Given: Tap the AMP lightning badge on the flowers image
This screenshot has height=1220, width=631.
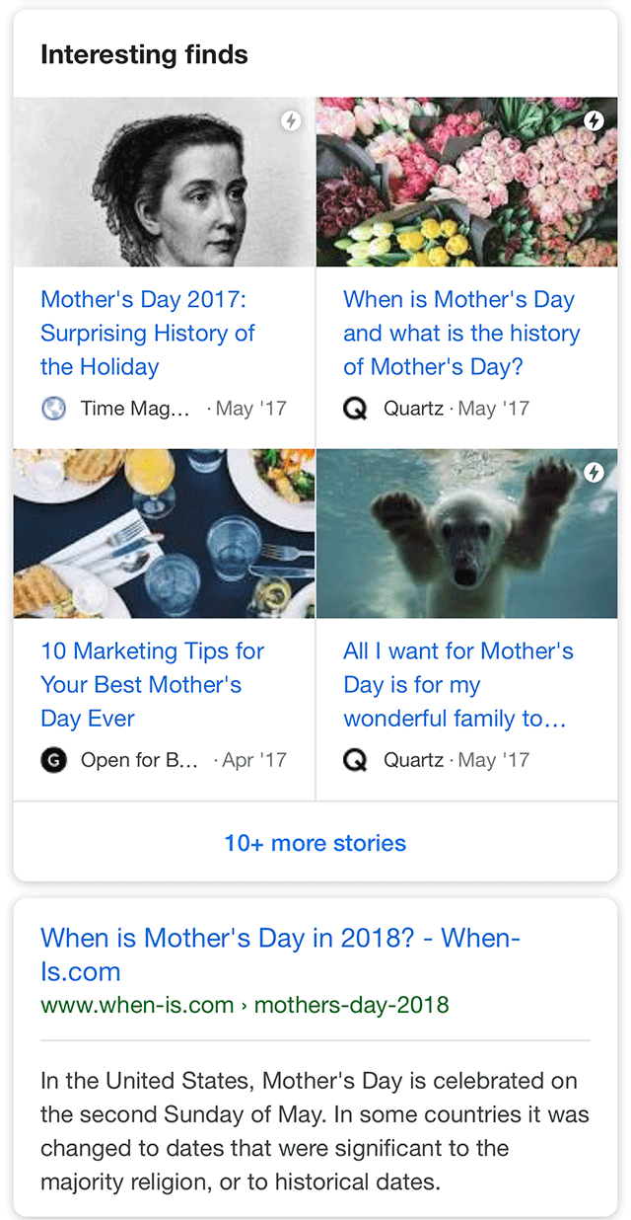Looking at the screenshot, I should coord(594,120).
